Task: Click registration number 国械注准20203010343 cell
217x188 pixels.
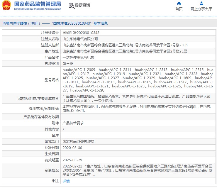Action: tap(81, 33)
